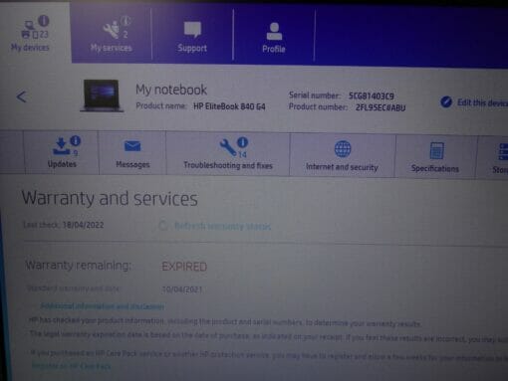
Task: Expand Additional information and disclaimer
Action: pos(102,306)
